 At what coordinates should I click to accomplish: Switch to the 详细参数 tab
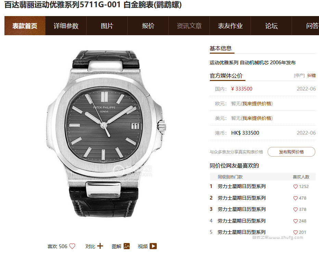click(66, 26)
